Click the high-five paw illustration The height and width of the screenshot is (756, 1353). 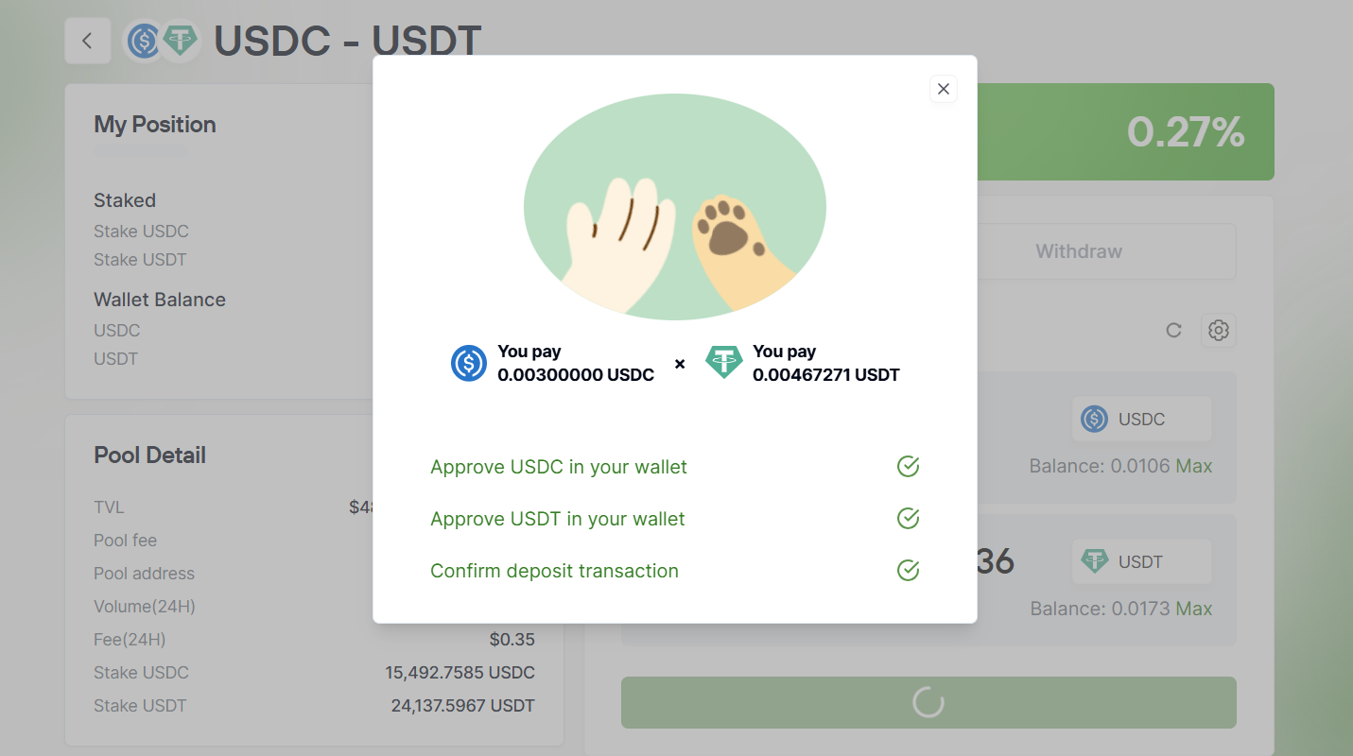tap(675, 207)
